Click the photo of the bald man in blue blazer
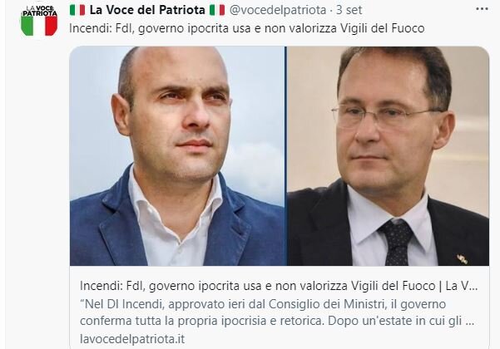 point(177,156)
